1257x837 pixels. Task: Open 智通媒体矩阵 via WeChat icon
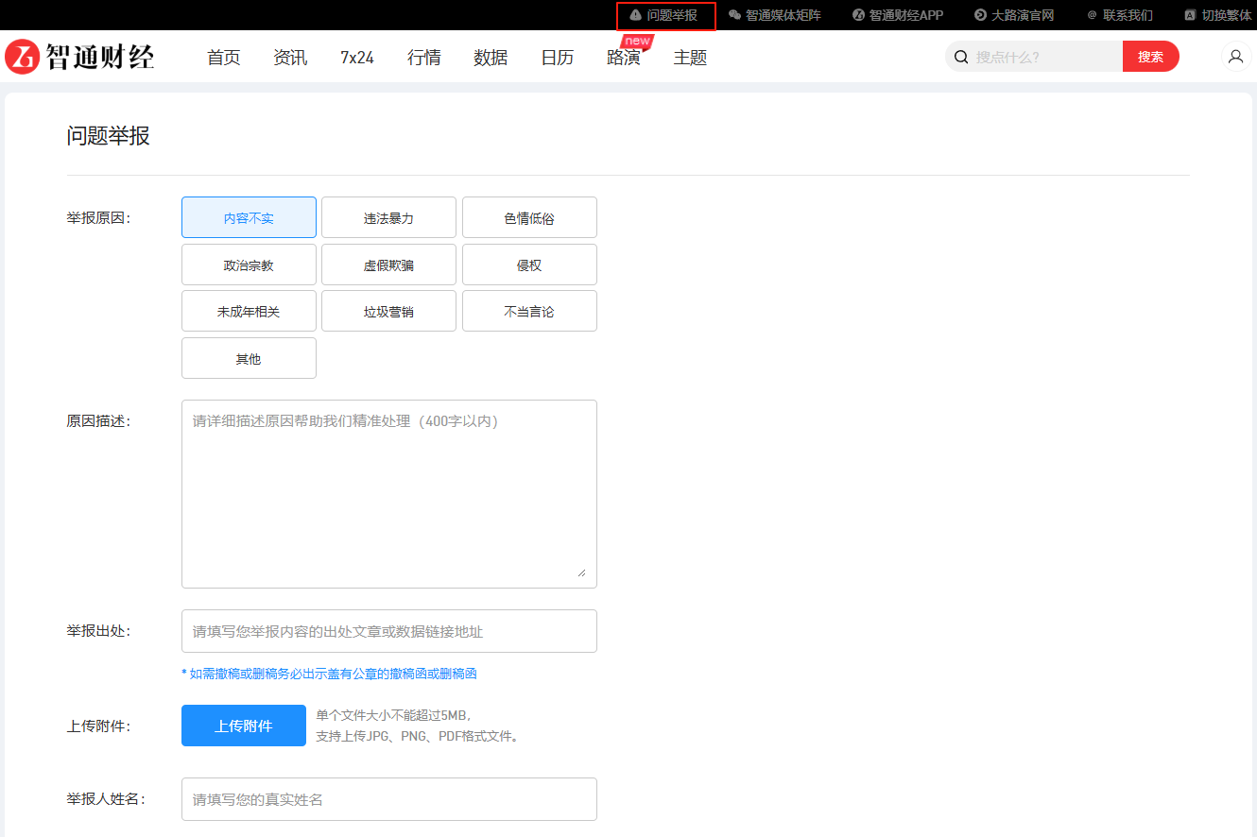pyautogui.click(x=734, y=15)
